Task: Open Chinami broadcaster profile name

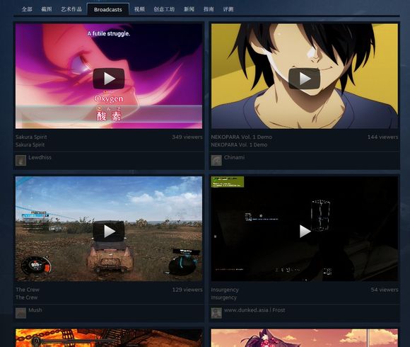Action: click(234, 157)
